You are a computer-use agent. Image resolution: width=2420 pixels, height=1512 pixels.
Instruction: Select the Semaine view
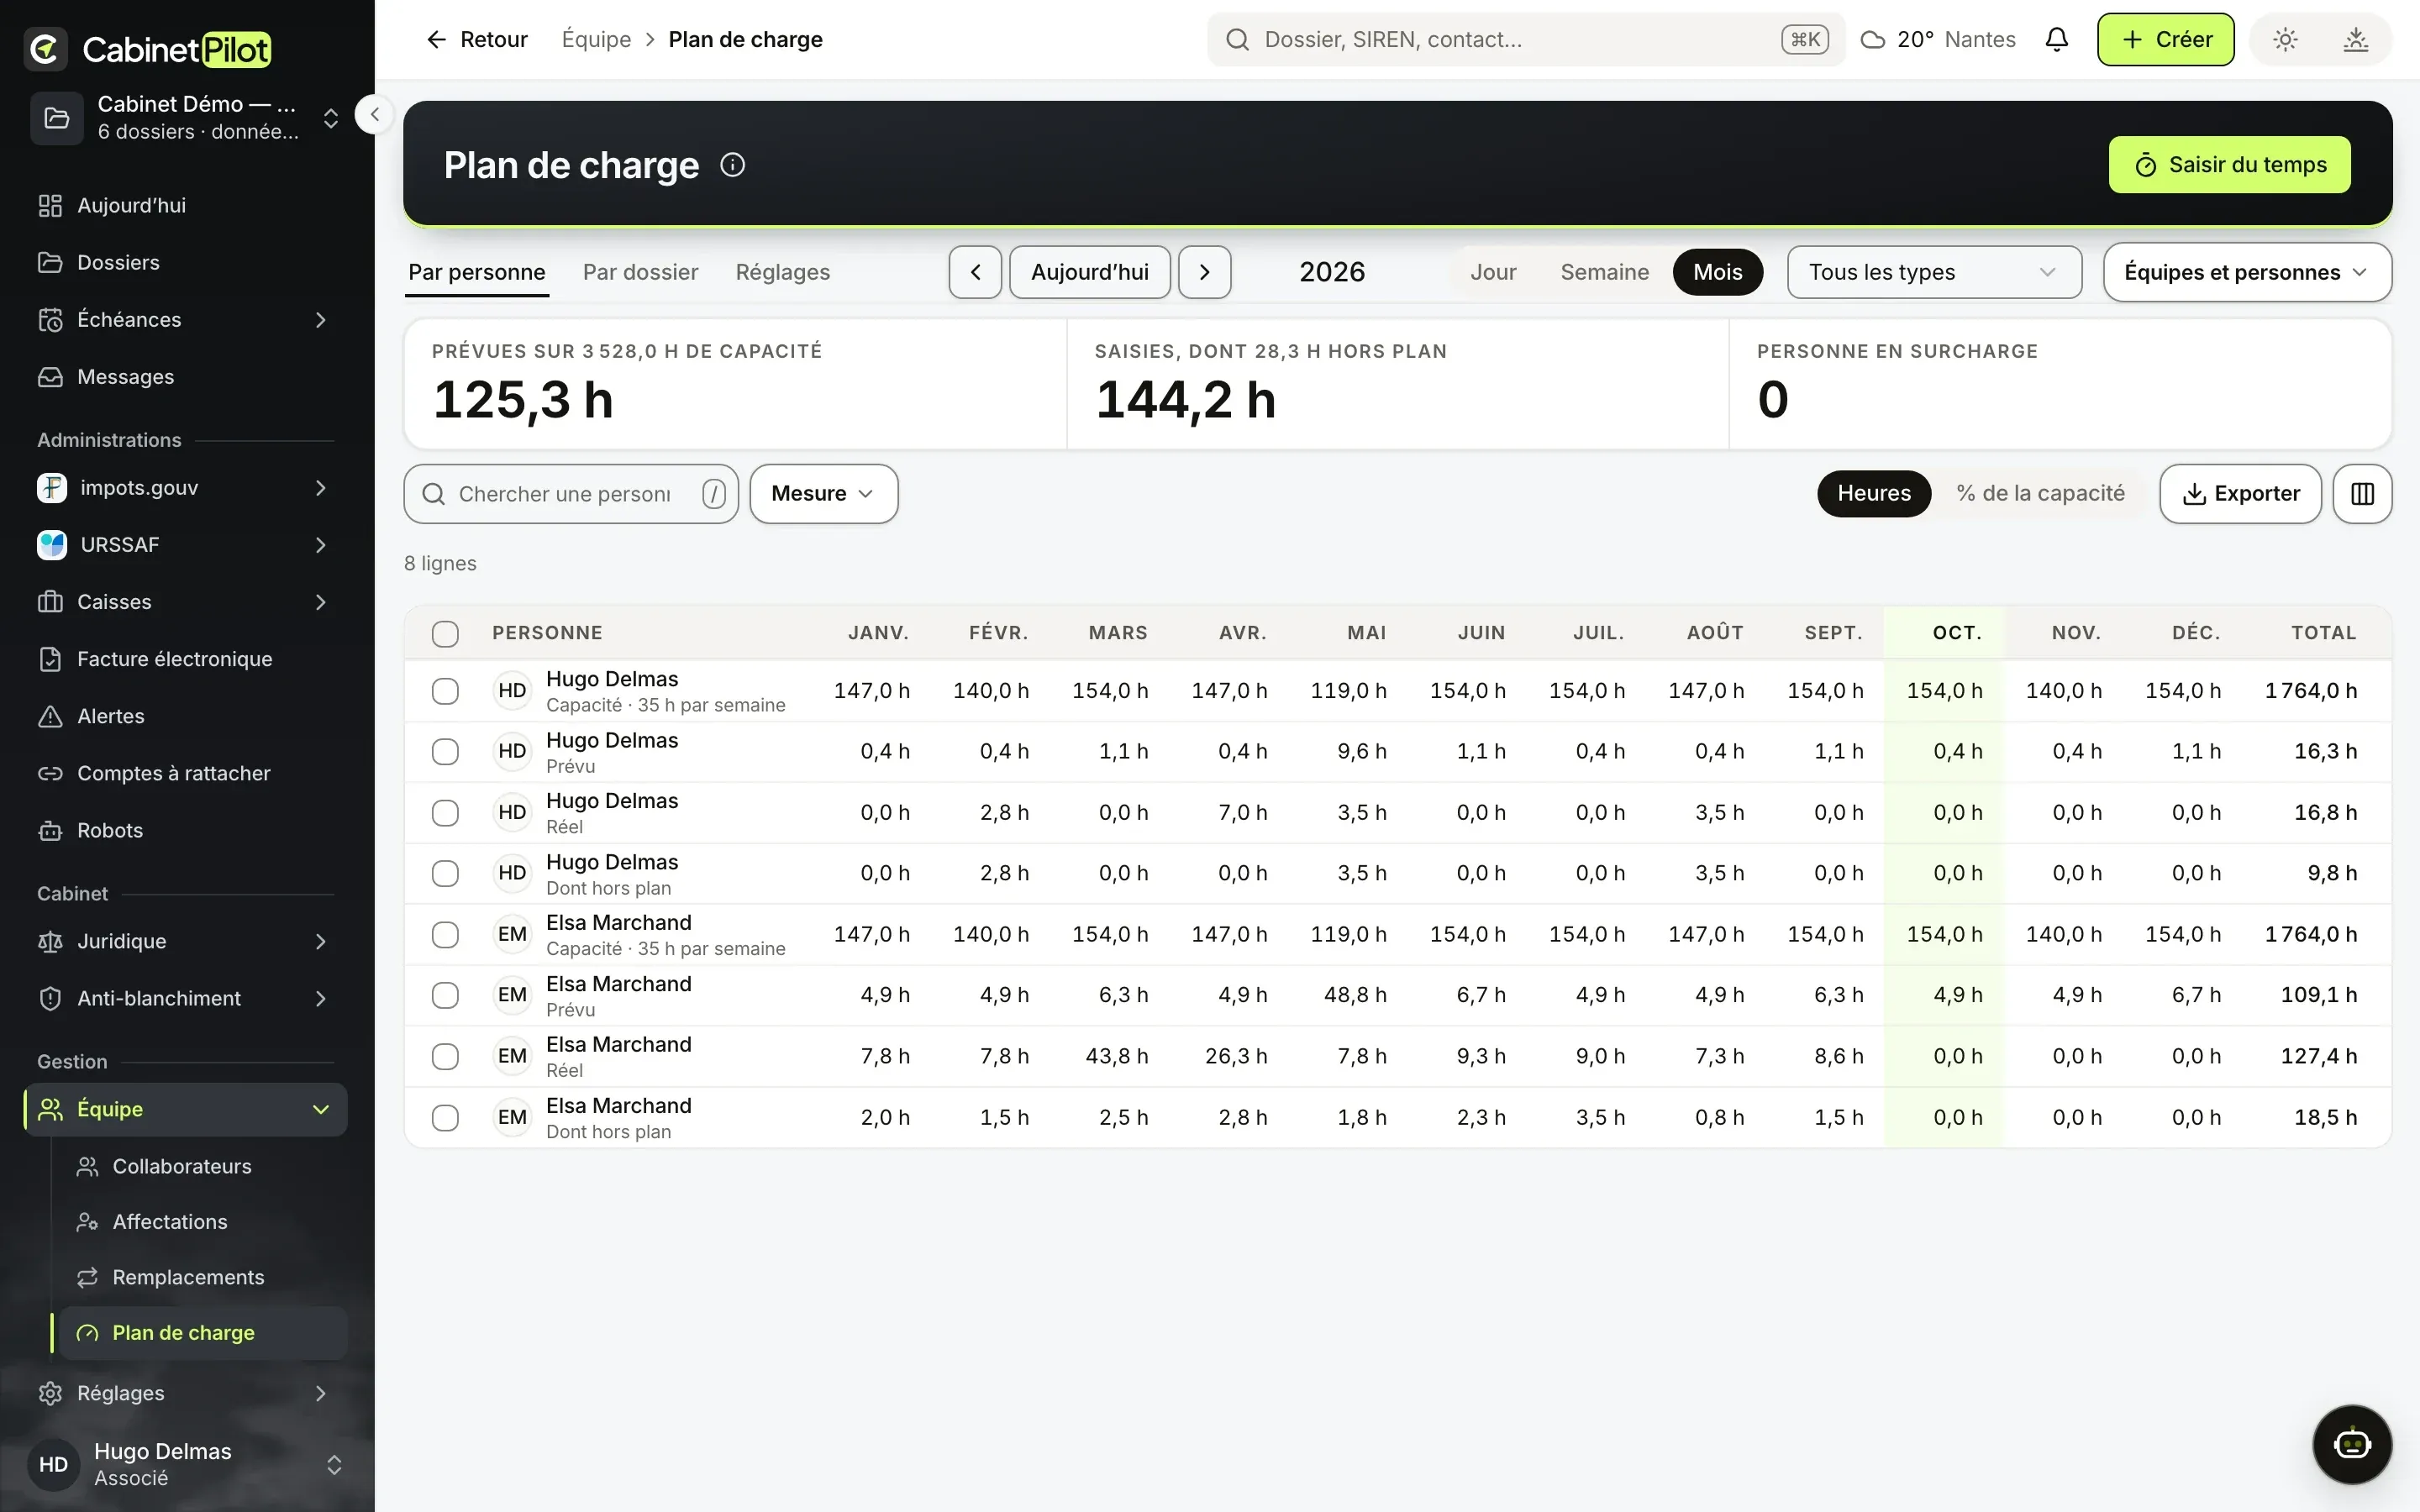pos(1604,272)
